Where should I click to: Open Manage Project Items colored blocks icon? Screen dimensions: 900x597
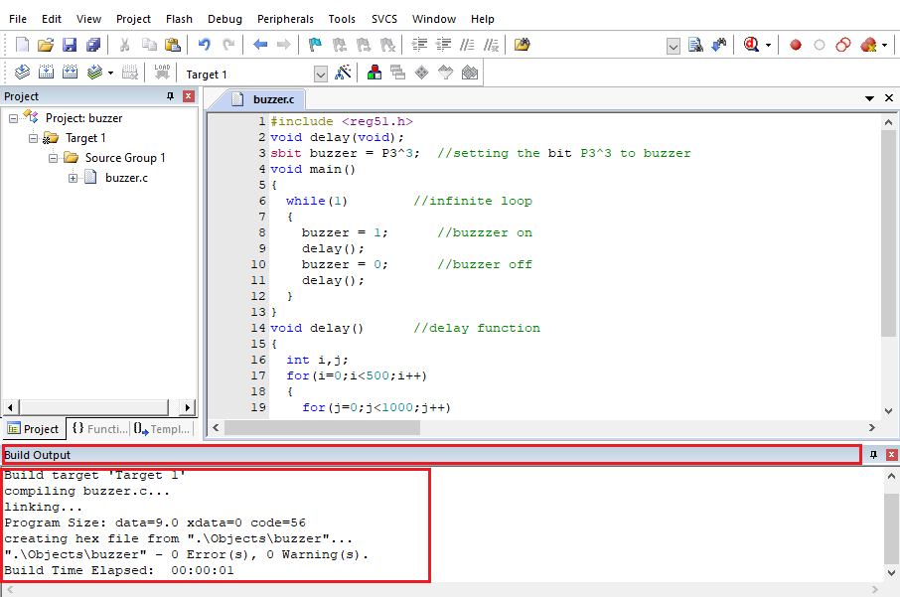(375, 73)
